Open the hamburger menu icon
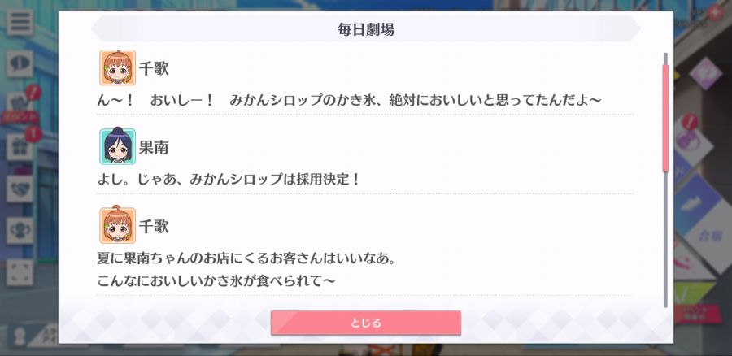The image size is (732, 356). click(20, 23)
